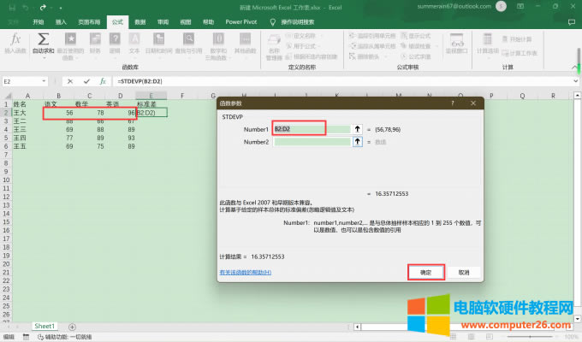This screenshot has height=342, width=582.
Task: Click the 取消 (Cancel) button
Action: [x=463, y=272]
